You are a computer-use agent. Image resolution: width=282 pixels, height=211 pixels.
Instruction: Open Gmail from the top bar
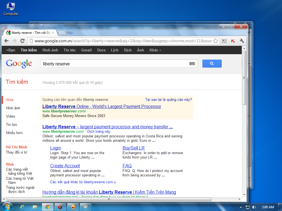[x=86, y=50]
